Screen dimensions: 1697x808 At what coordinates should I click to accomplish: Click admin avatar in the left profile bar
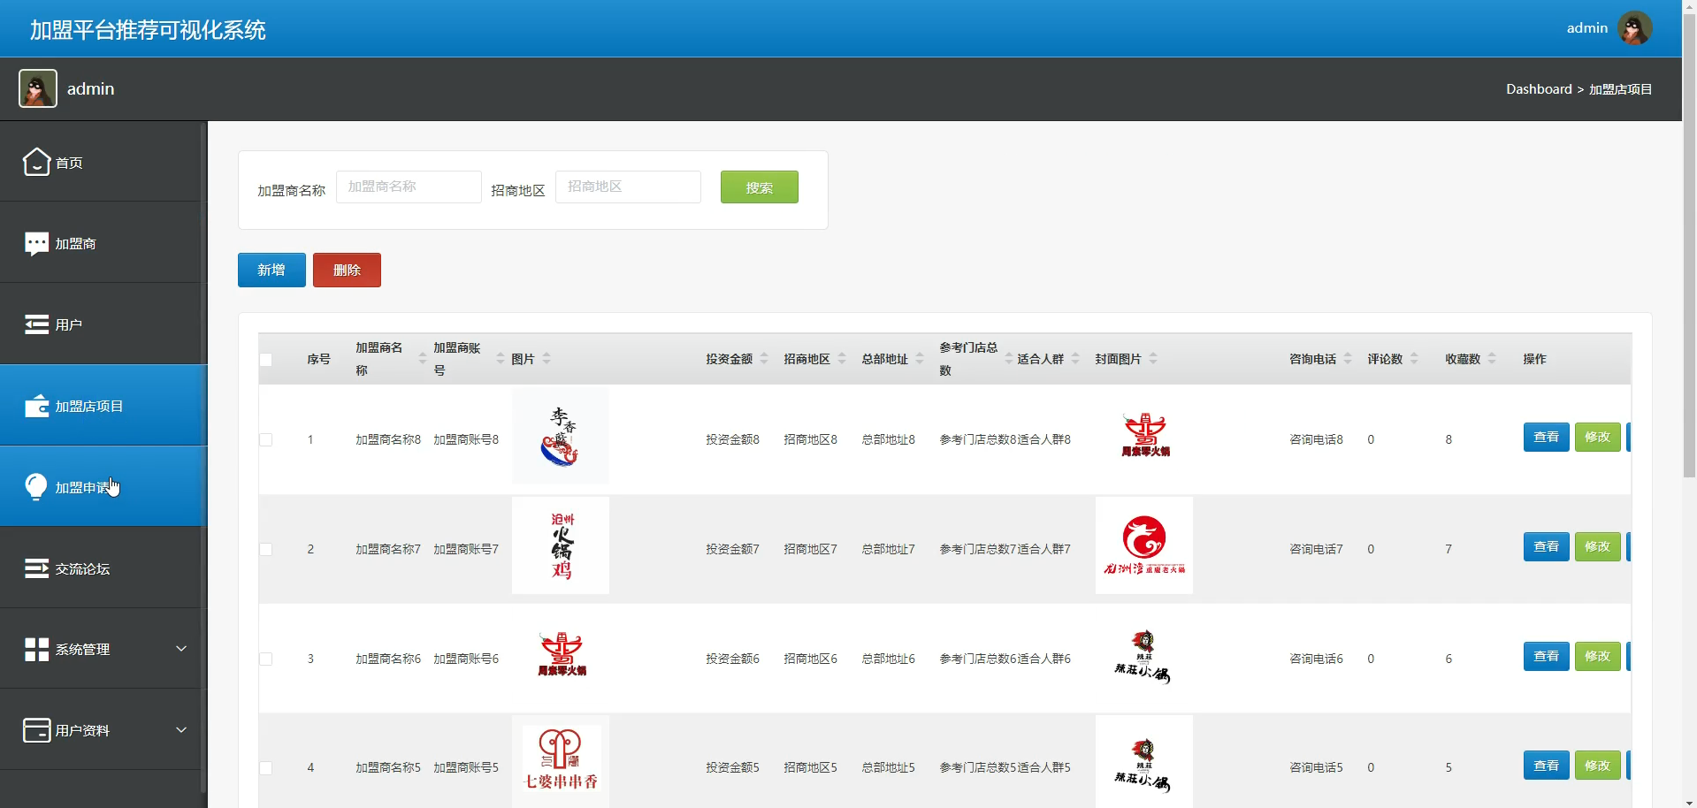click(38, 88)
